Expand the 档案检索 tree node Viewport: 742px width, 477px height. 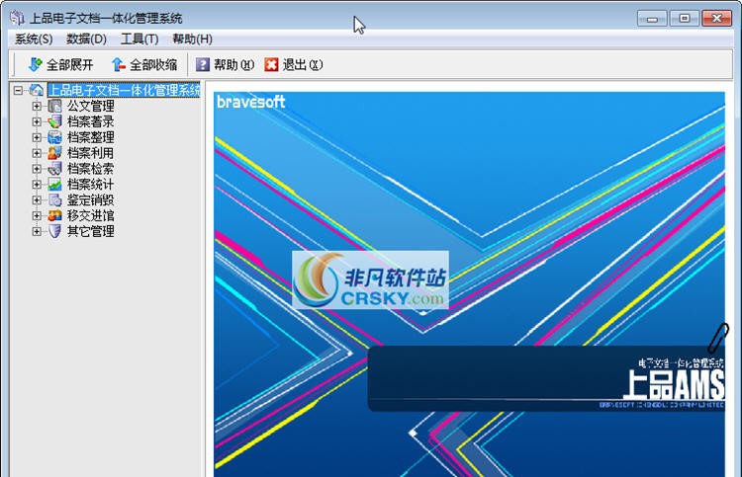click(x=37, y=169)
